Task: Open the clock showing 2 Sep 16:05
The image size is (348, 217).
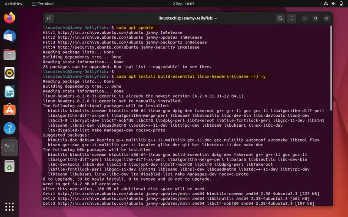Action: pos(173,3)
